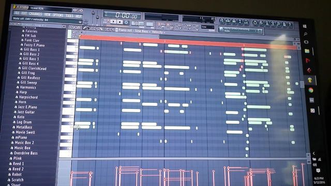The image size is (331, 186).
Task: Click the Robot preset icon
Action: click(x=9, y=175)
